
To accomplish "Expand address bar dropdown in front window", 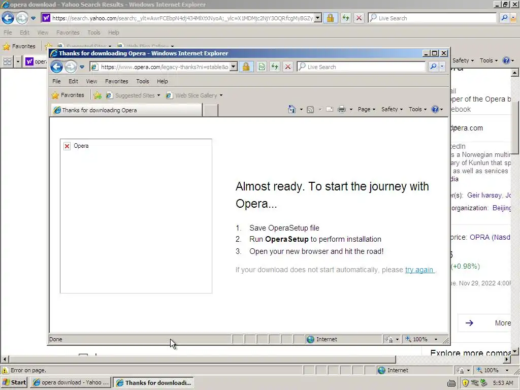I will pos(234,67).
